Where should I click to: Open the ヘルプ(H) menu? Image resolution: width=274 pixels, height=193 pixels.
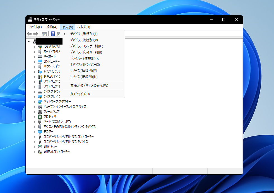coord(84,27)
